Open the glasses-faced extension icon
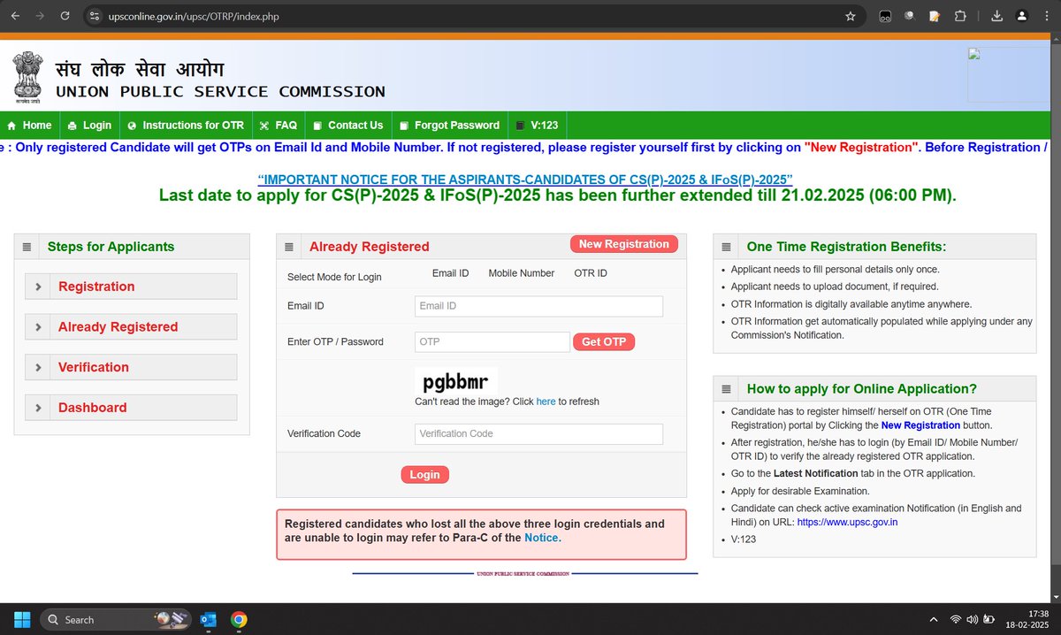The width and height of the screenshot is (1061, 635). click(883, 16)
